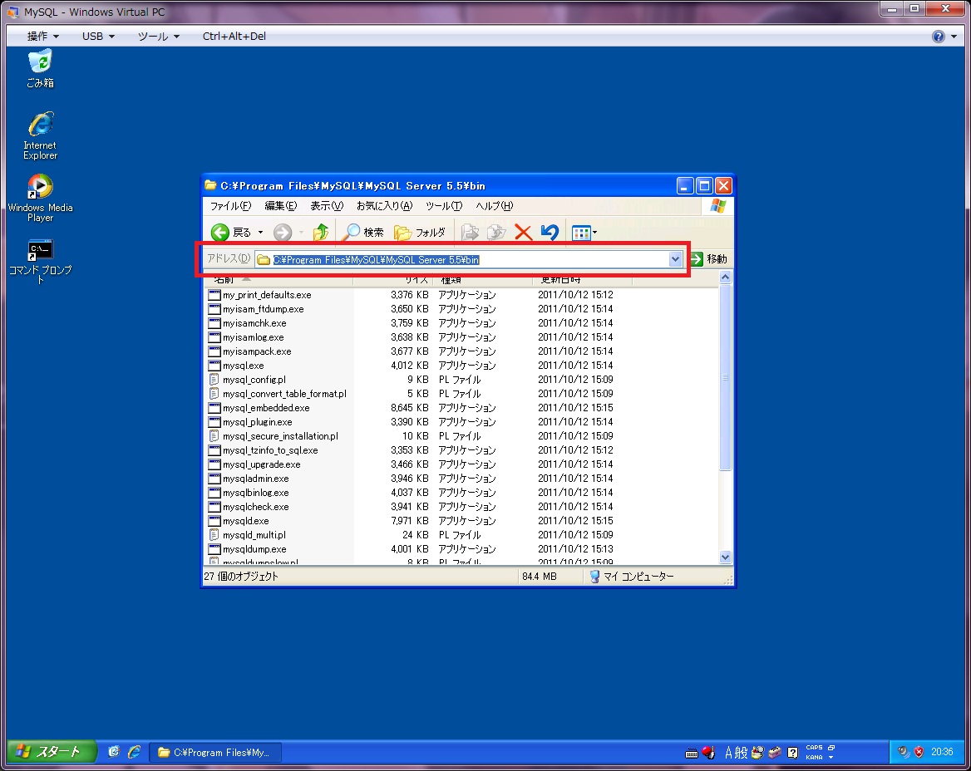Screen dimensions: 971x771
Task: Select the file mysqlcheck.exe
Action: [256, 508]
